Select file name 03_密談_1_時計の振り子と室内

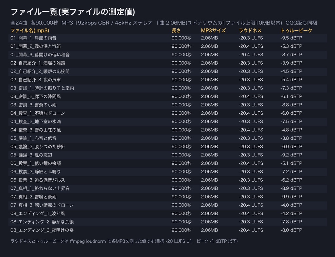tap(42, 88)
